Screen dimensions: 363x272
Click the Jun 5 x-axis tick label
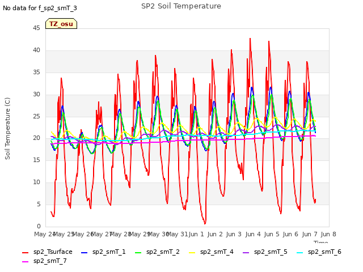pyautogui.click(x=272, y=234)
